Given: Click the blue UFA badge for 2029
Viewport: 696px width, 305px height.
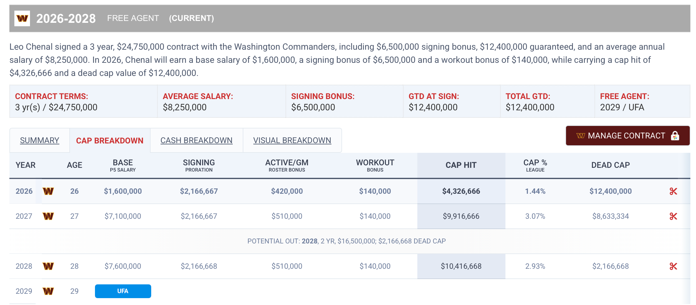Looking at the screenshot, I should click(x=123, y=291).
